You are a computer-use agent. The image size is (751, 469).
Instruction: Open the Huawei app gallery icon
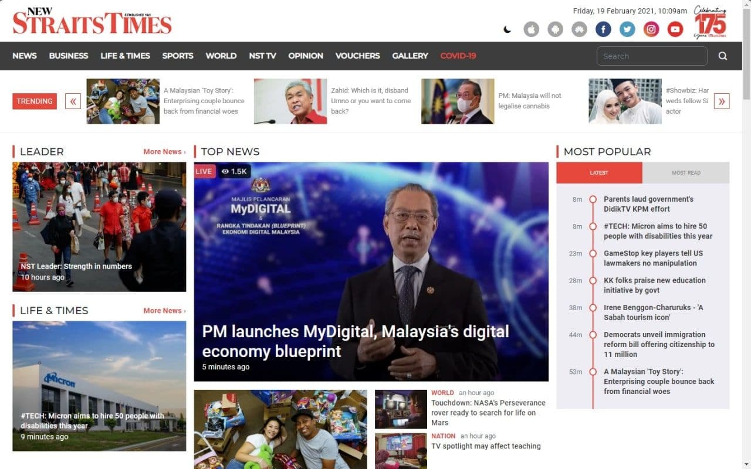[x=579, y=29]
